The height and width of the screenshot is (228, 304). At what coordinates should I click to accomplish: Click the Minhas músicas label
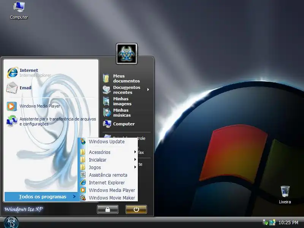122,112
